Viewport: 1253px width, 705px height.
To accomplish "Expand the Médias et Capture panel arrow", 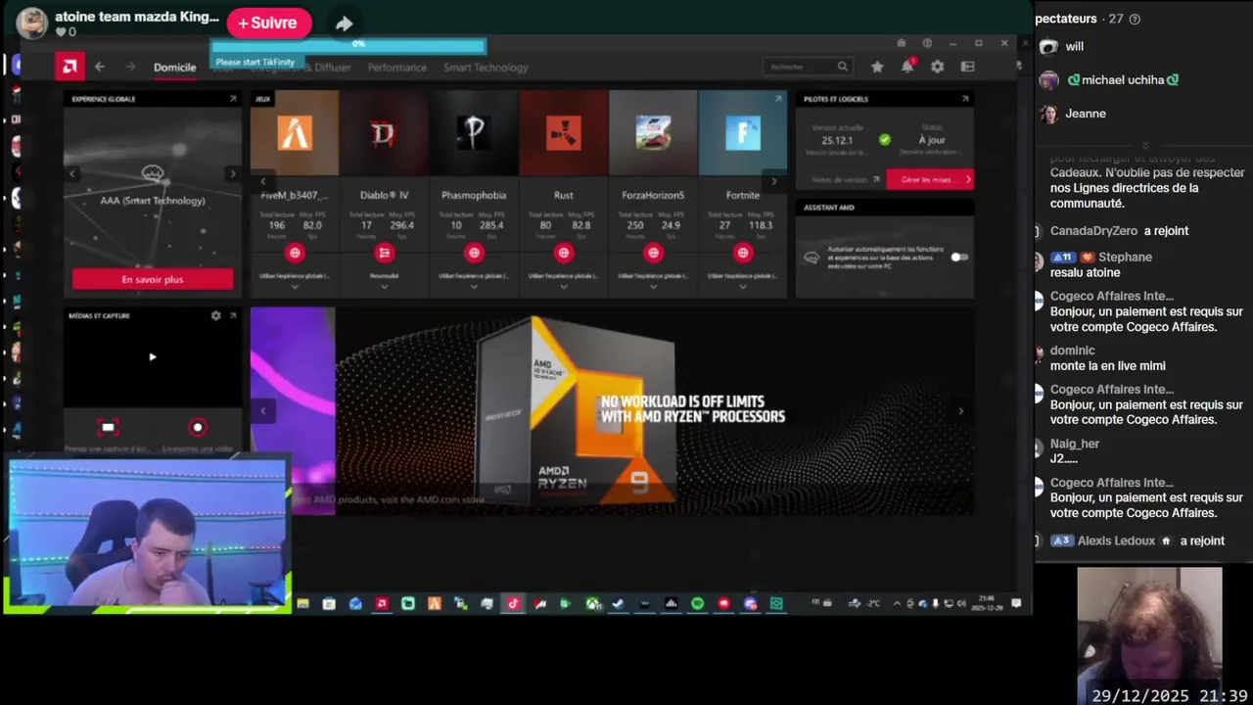I will pos(233,315).
